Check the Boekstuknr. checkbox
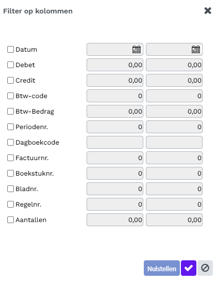Screen dimensions: 217x282 [10, 174]
